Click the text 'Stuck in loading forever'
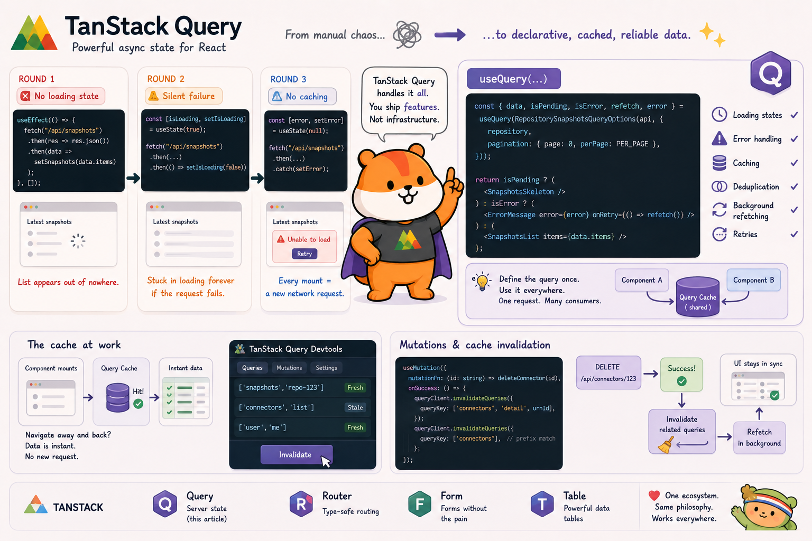The width and height of the screenshot is (812, 541). (x=191, y=281)
